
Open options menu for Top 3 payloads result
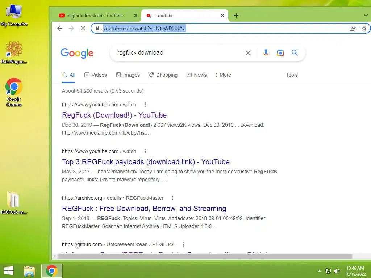(145, 151)
